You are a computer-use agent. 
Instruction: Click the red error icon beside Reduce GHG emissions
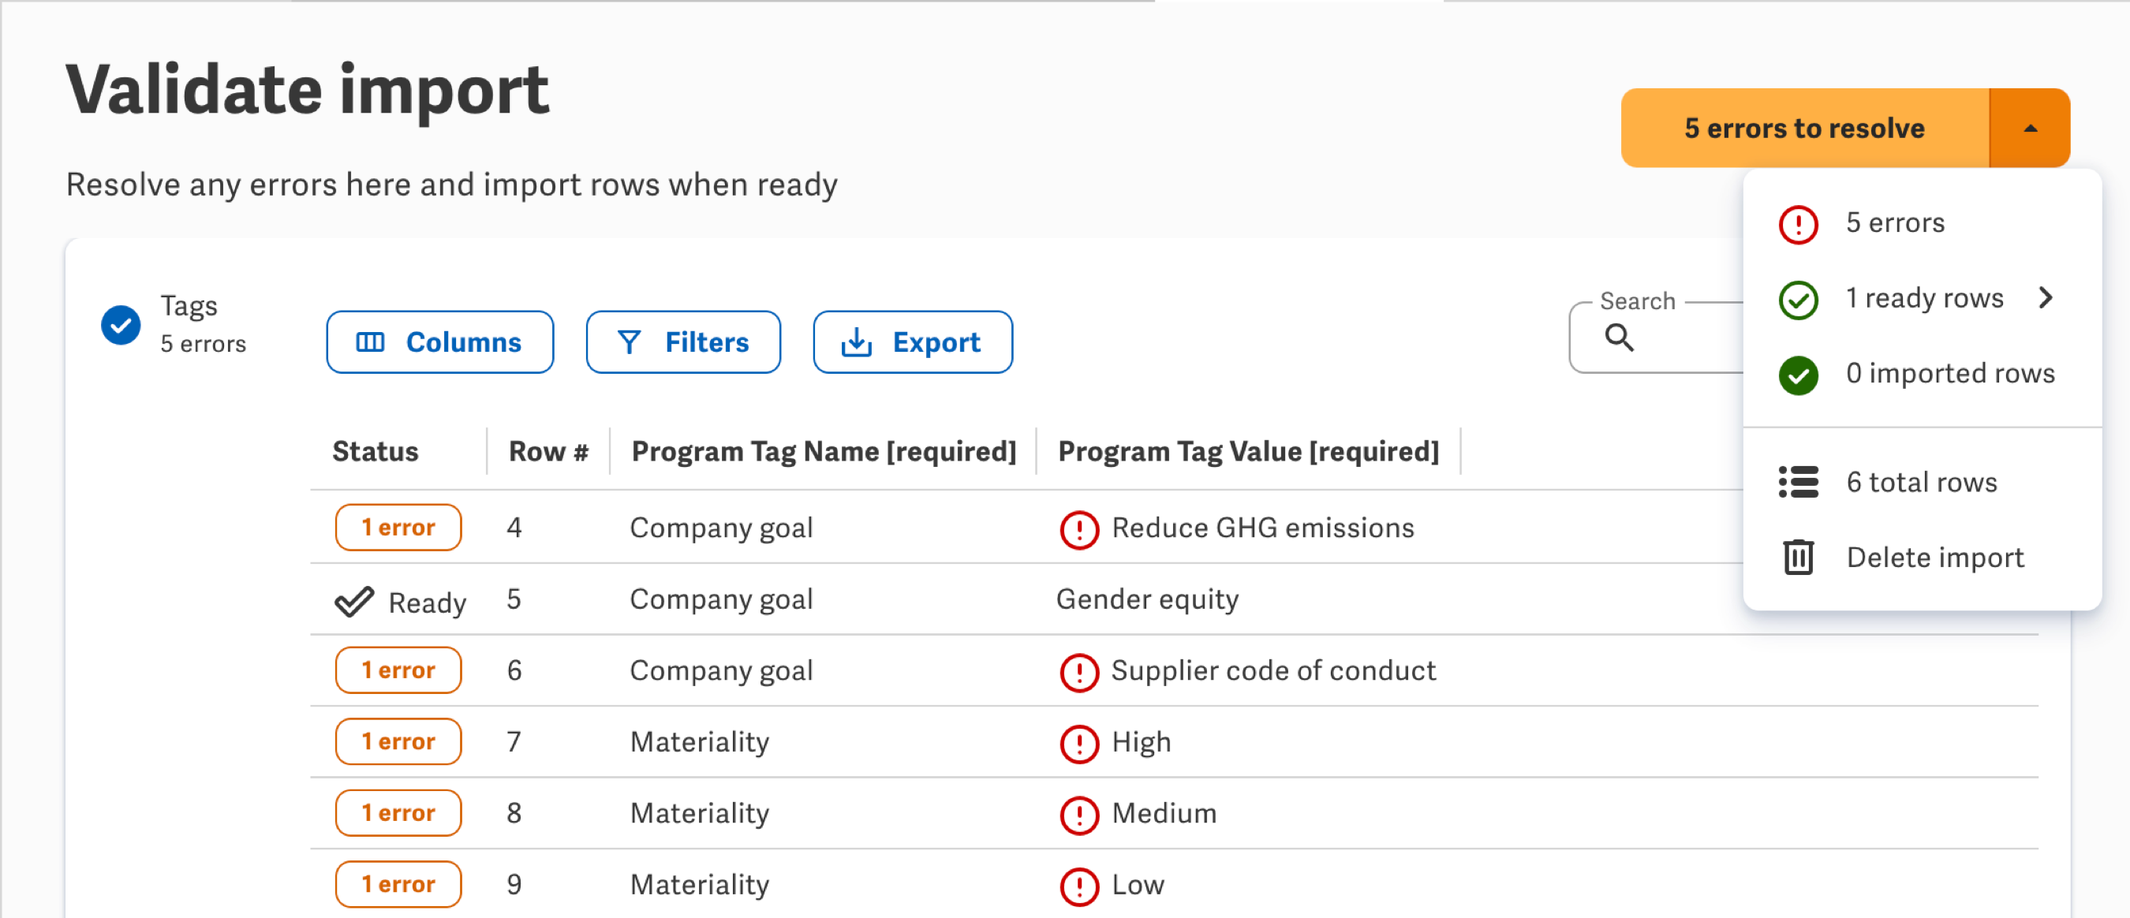[1079, 529]
